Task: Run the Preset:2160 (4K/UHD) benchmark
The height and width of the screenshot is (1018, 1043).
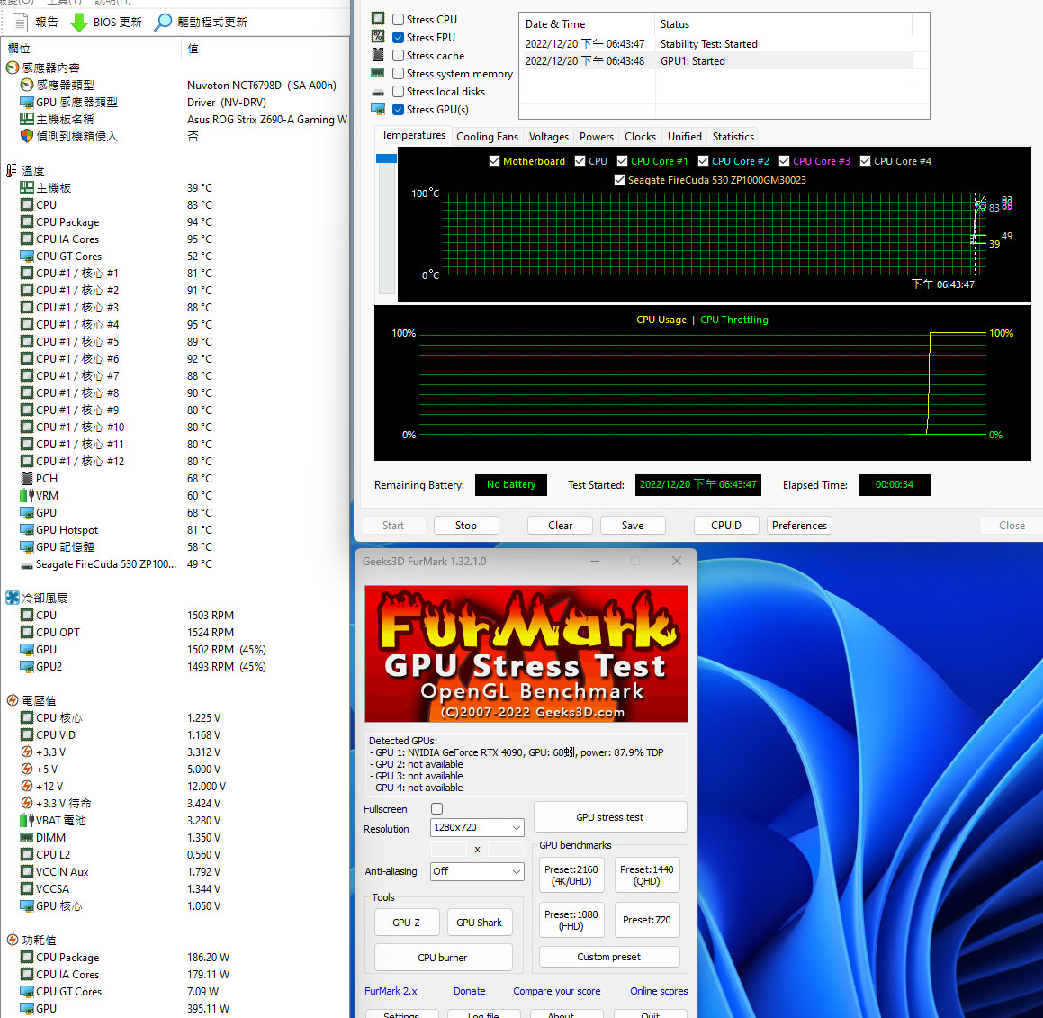Action: 571,875
